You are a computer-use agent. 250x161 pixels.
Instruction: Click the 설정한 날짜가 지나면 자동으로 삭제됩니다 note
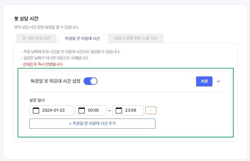pos(54,58)
